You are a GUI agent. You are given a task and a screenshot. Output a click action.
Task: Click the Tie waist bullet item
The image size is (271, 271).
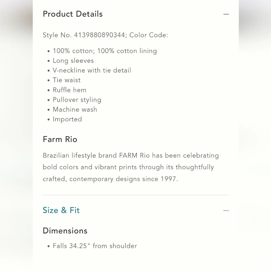click(67, 80)
